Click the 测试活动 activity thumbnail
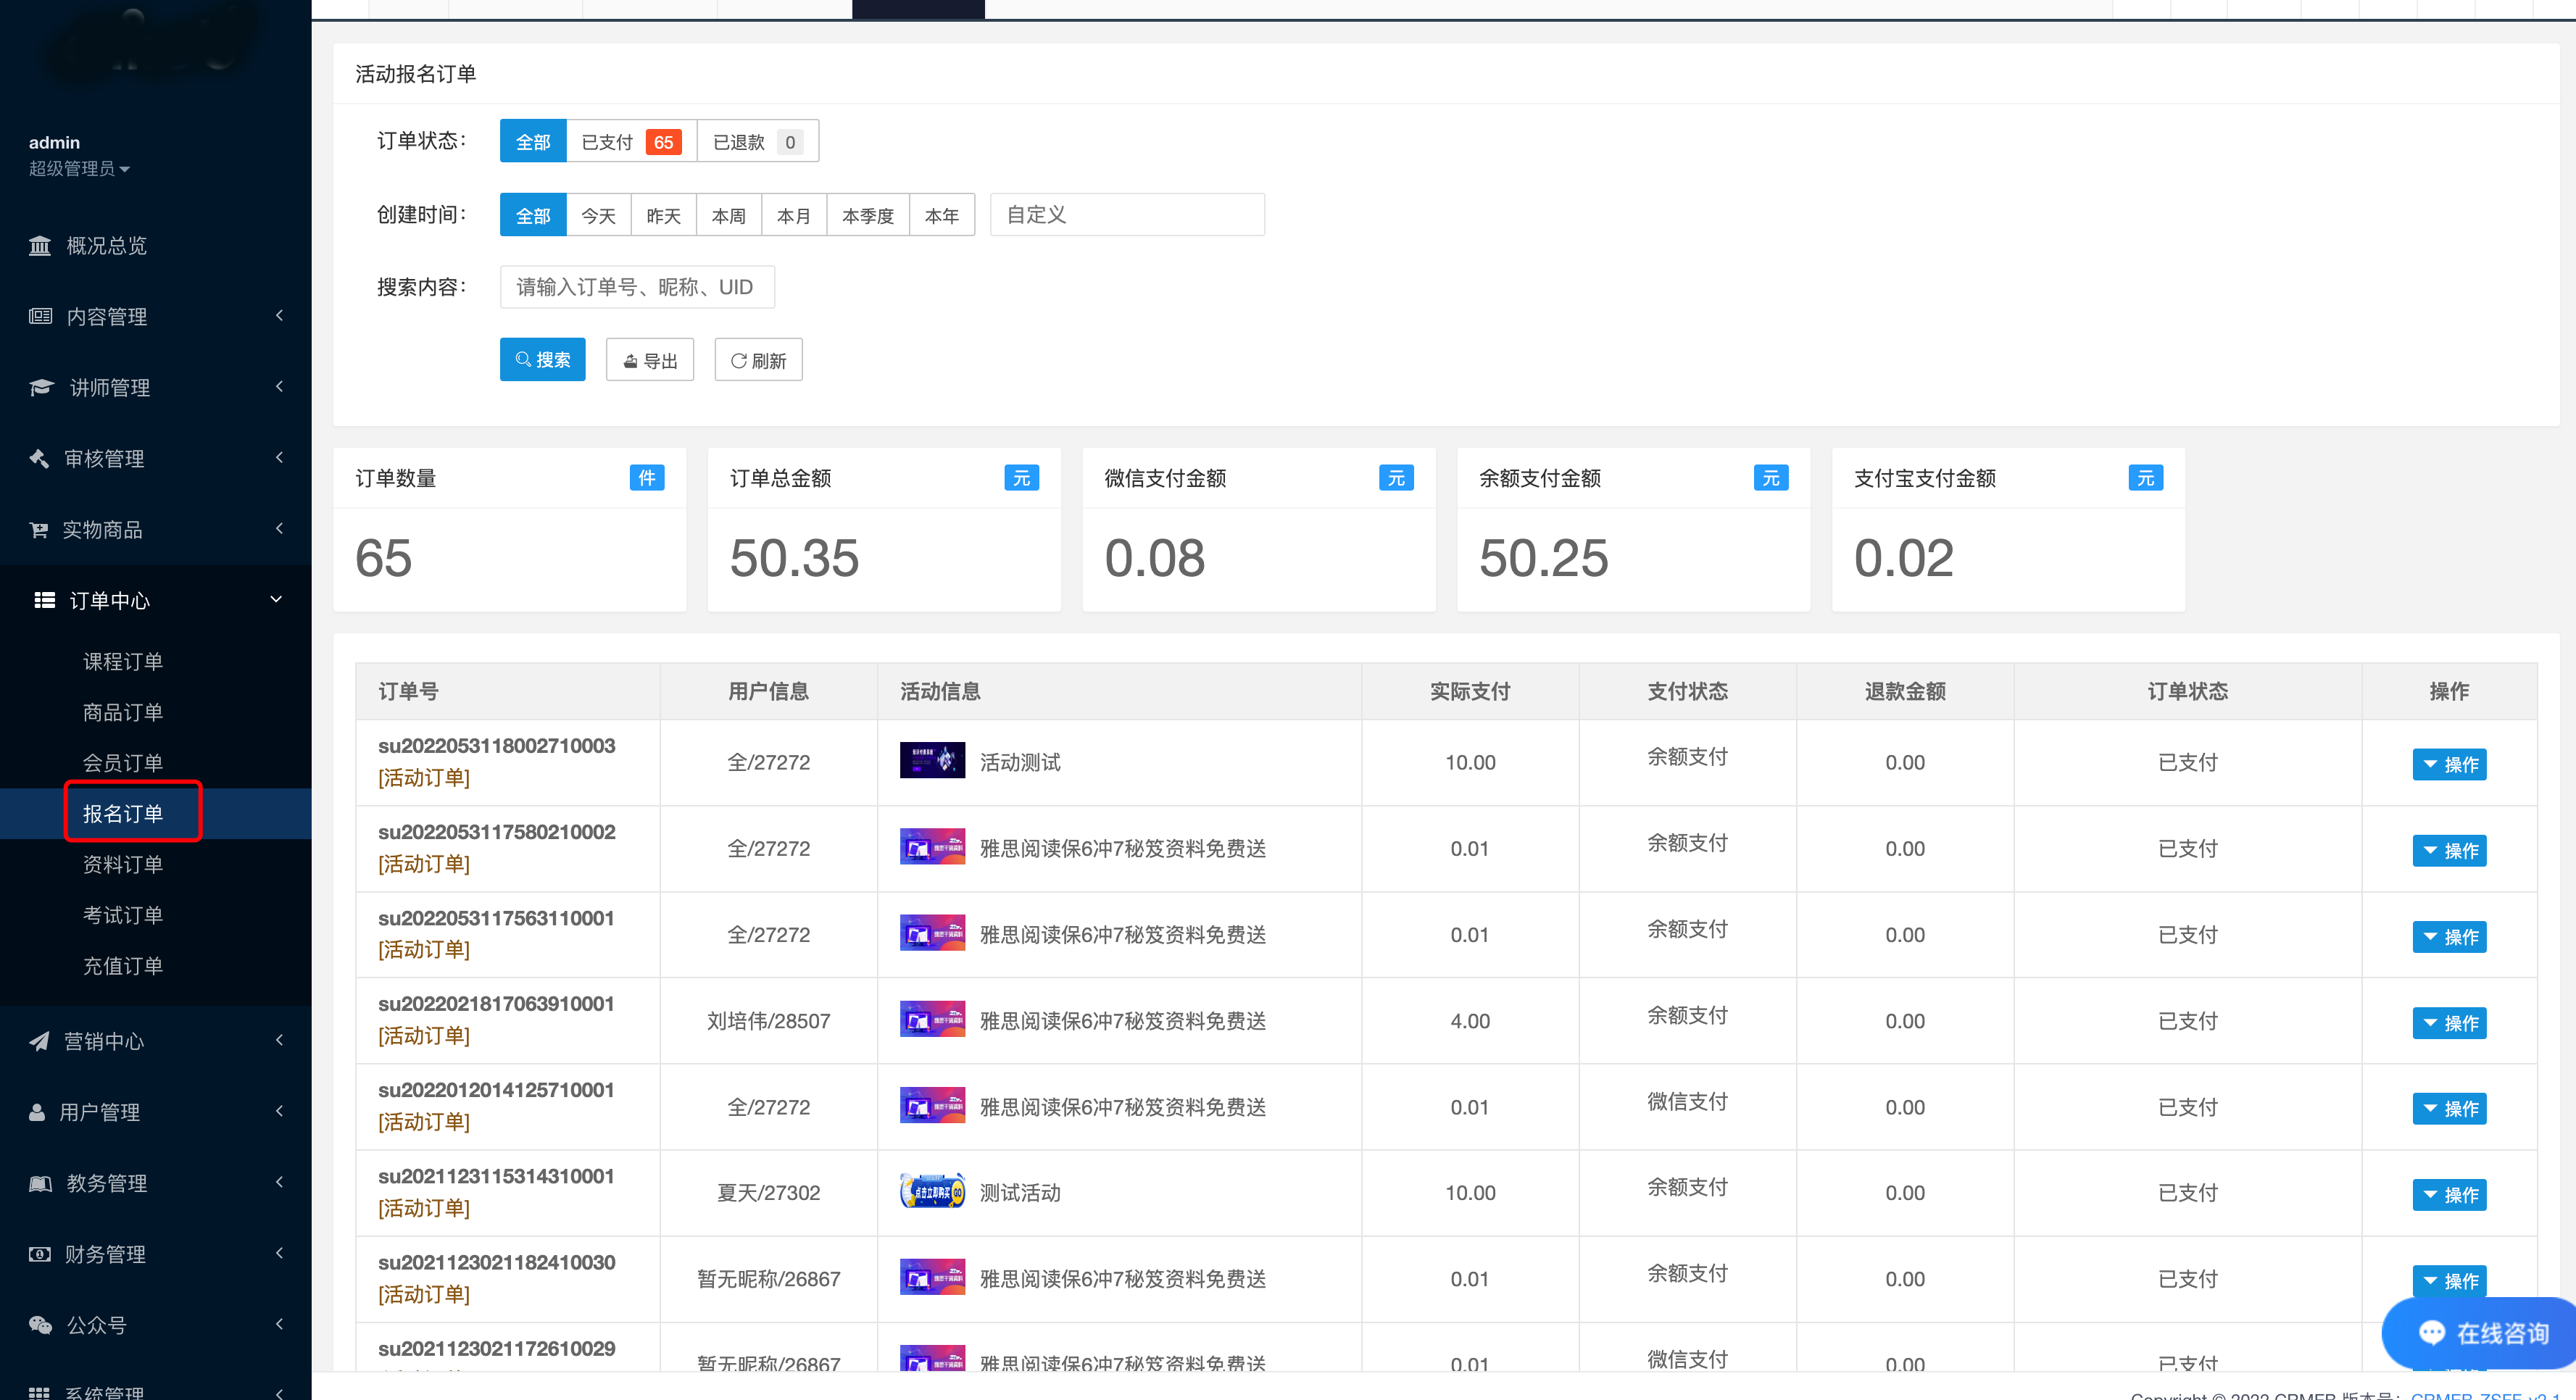The height and width of the screenshot is (1400, 2576). [x=932, y=1191]
